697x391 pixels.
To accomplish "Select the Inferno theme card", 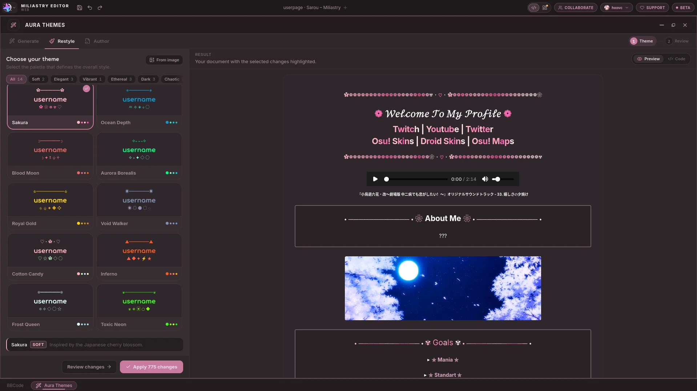I will [139, 257].
